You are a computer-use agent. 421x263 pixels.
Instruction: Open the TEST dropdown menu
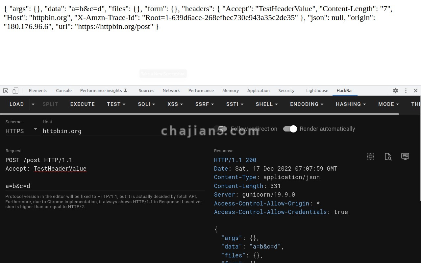[116, 104]
